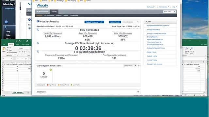Open the Analytics submenu item
Viewport: 209px width, 117px height.
(x=59, y=15)
